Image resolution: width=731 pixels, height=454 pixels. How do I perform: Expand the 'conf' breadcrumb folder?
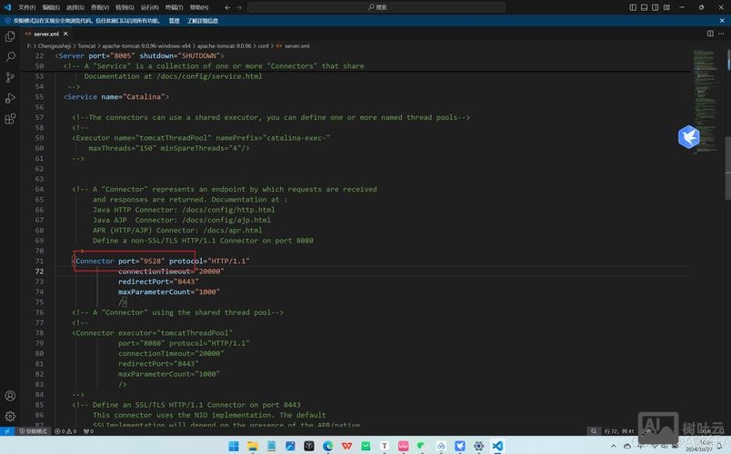[263, 45]
